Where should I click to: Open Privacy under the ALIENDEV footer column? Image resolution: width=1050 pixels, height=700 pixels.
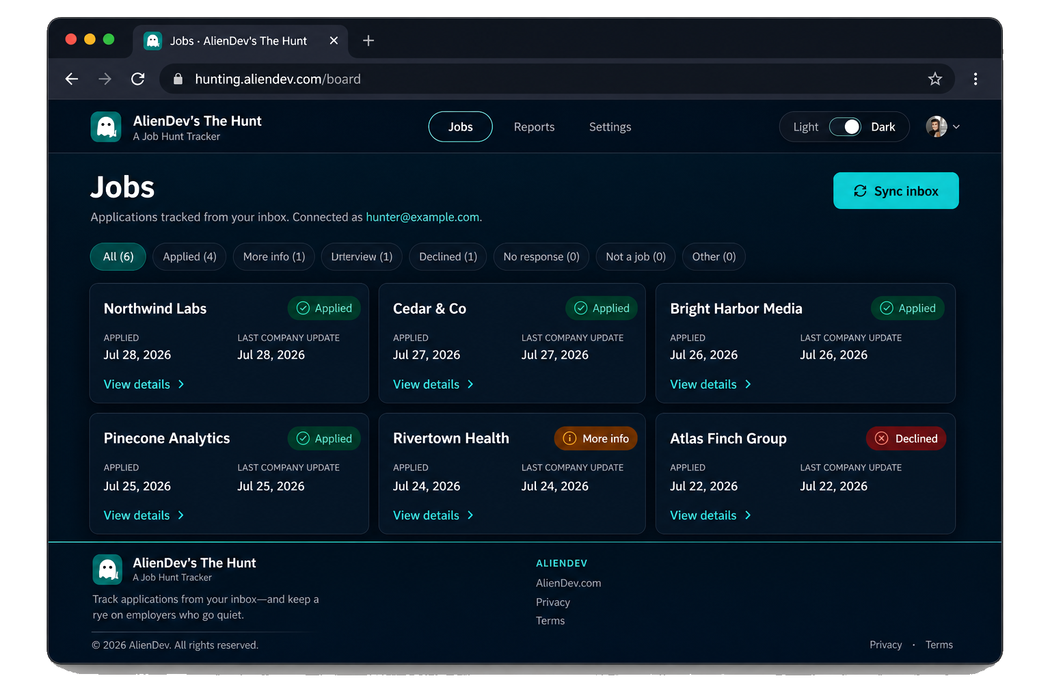(553, 602)
